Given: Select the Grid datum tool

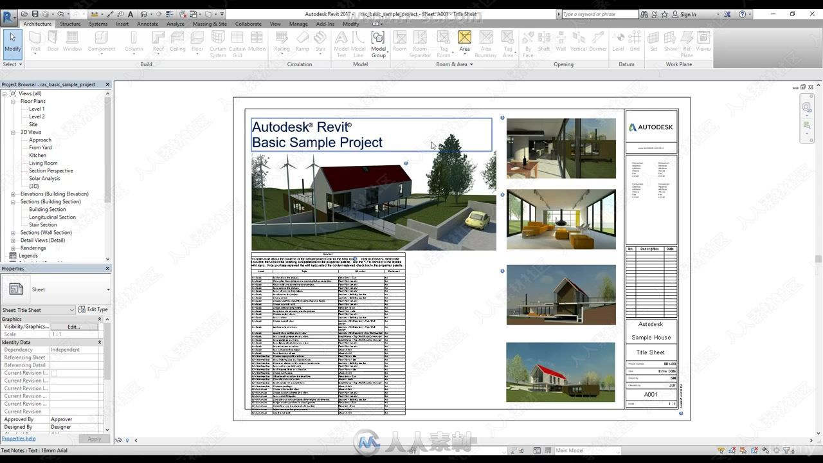Looking at the screenshot, I should pos(635,42).
